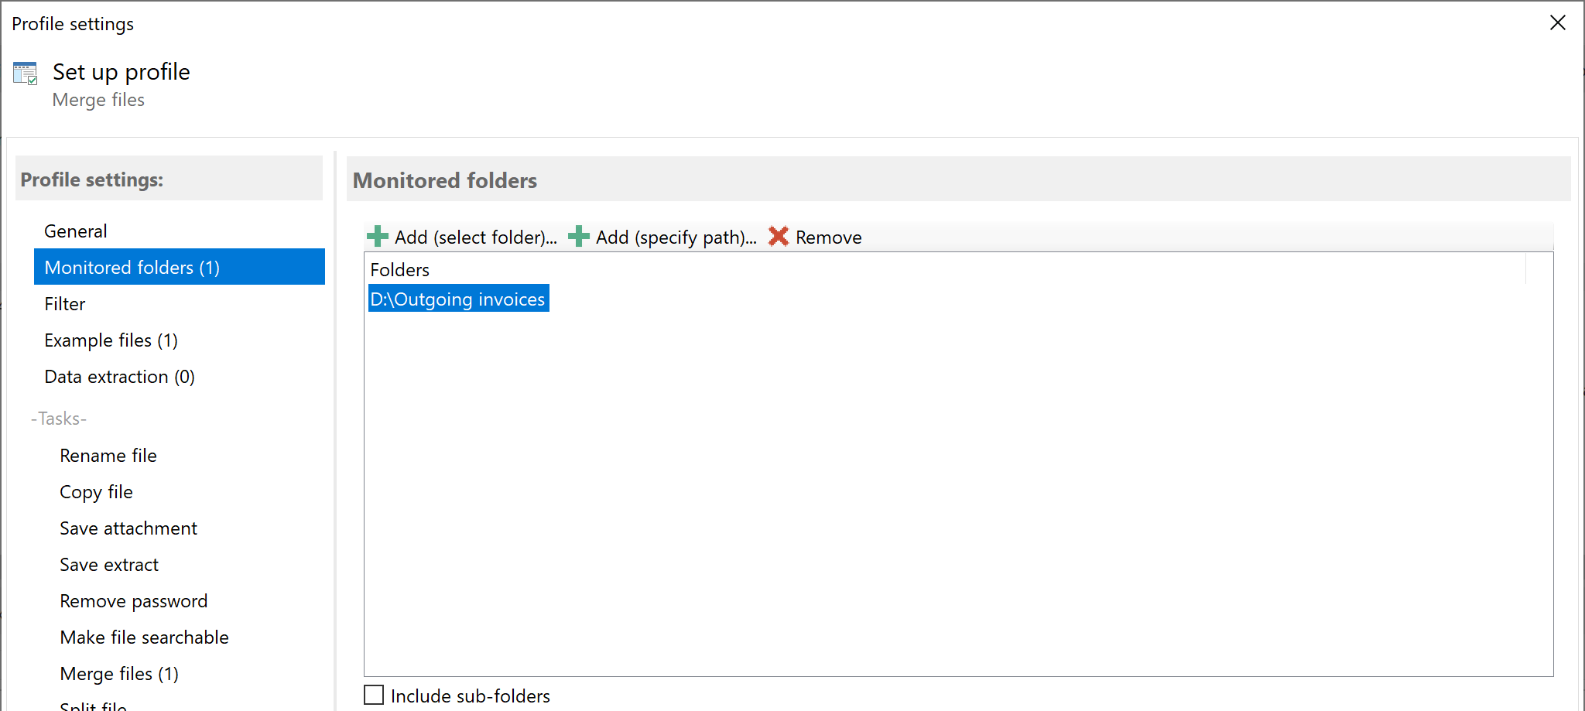This screenshot has width=1585, height=711.
Task: Select the Remove password task
Action: point(133,600)
